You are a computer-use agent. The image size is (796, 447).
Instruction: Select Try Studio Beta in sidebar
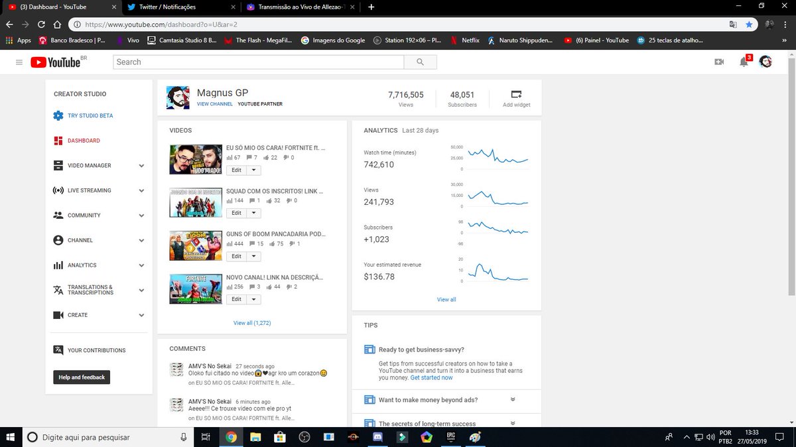coord(90,115)
